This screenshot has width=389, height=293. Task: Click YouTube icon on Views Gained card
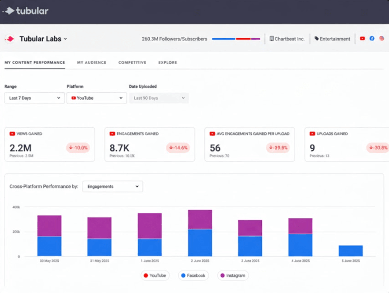click(x=12, y=134)
